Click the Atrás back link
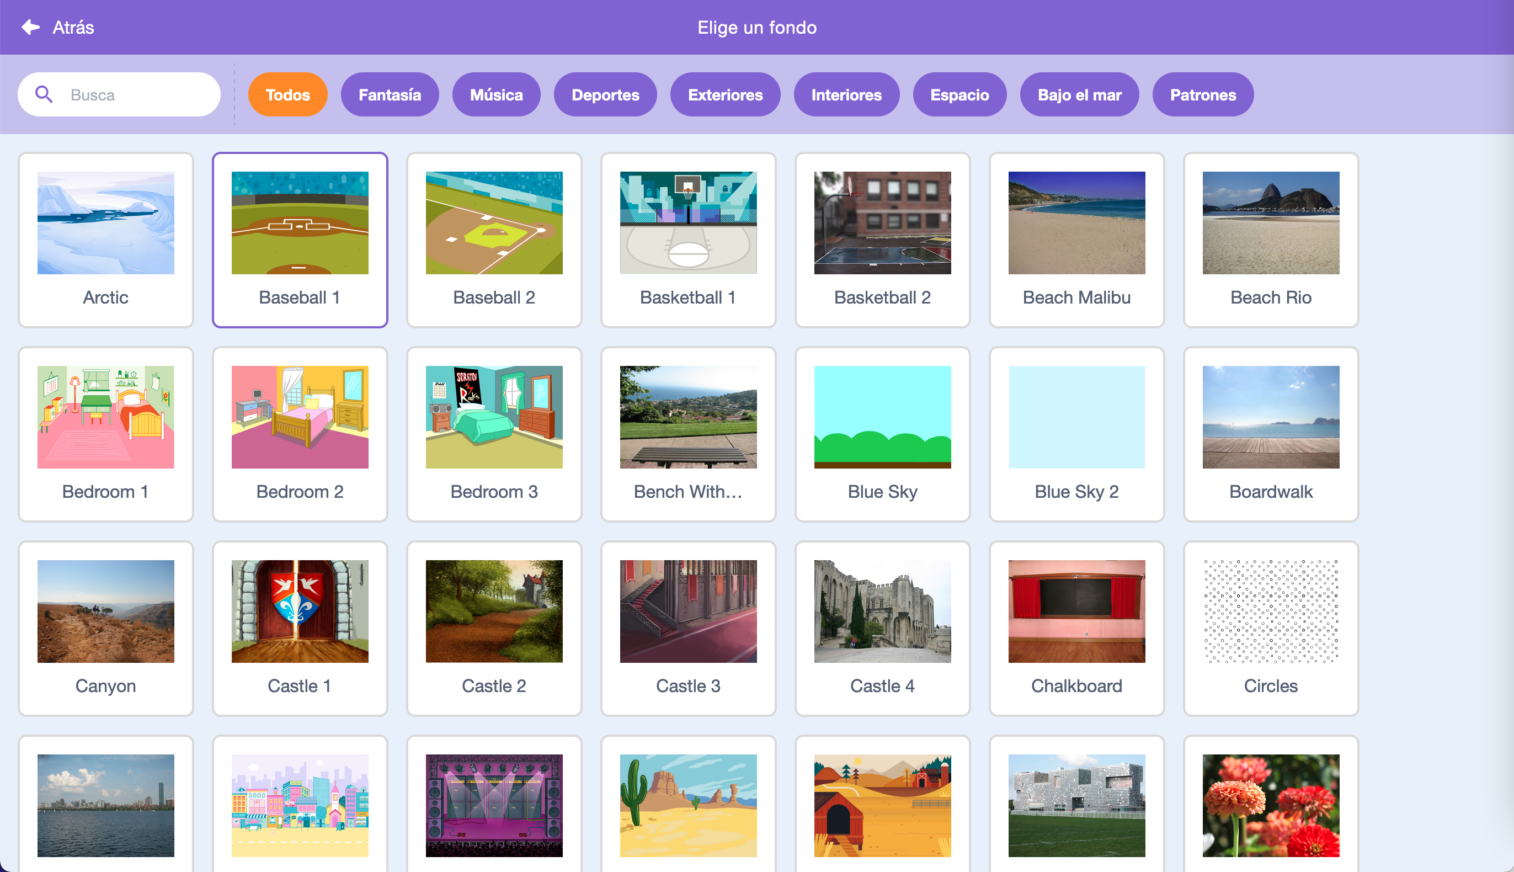Image resolution: width=1514 pixels, height=872 pixels. coord(73,27)
